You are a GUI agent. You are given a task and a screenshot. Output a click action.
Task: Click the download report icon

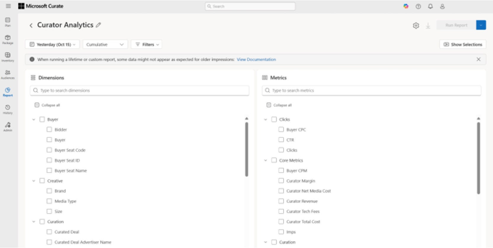pyautogui.click(x=428, y=26)
